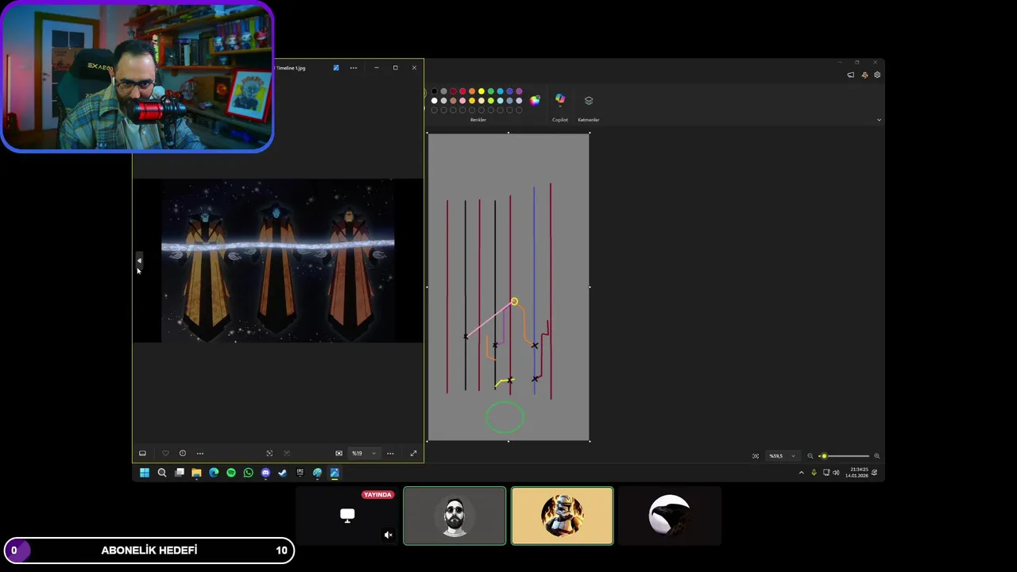Select the pink color swatch in Paint
1017x572 pixels.
[x=462, y=101]
